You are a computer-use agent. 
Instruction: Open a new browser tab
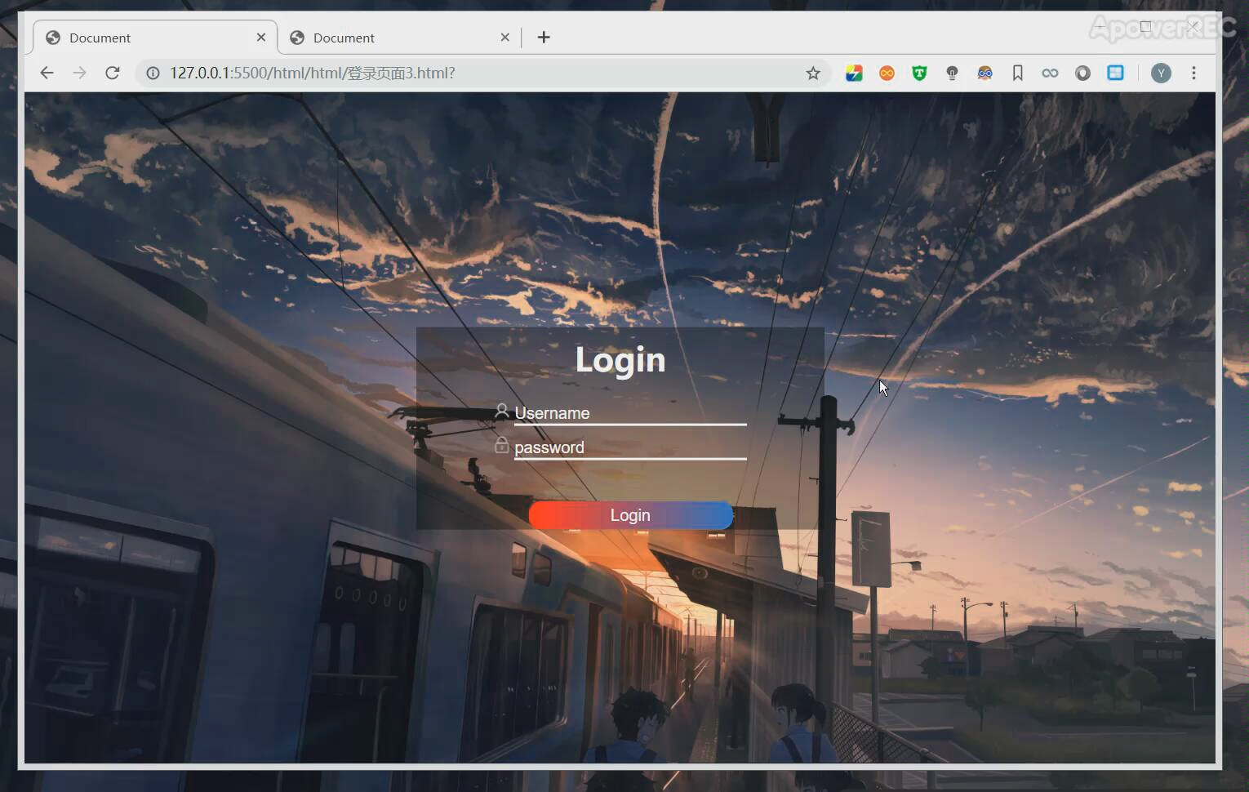pos(544,38)
